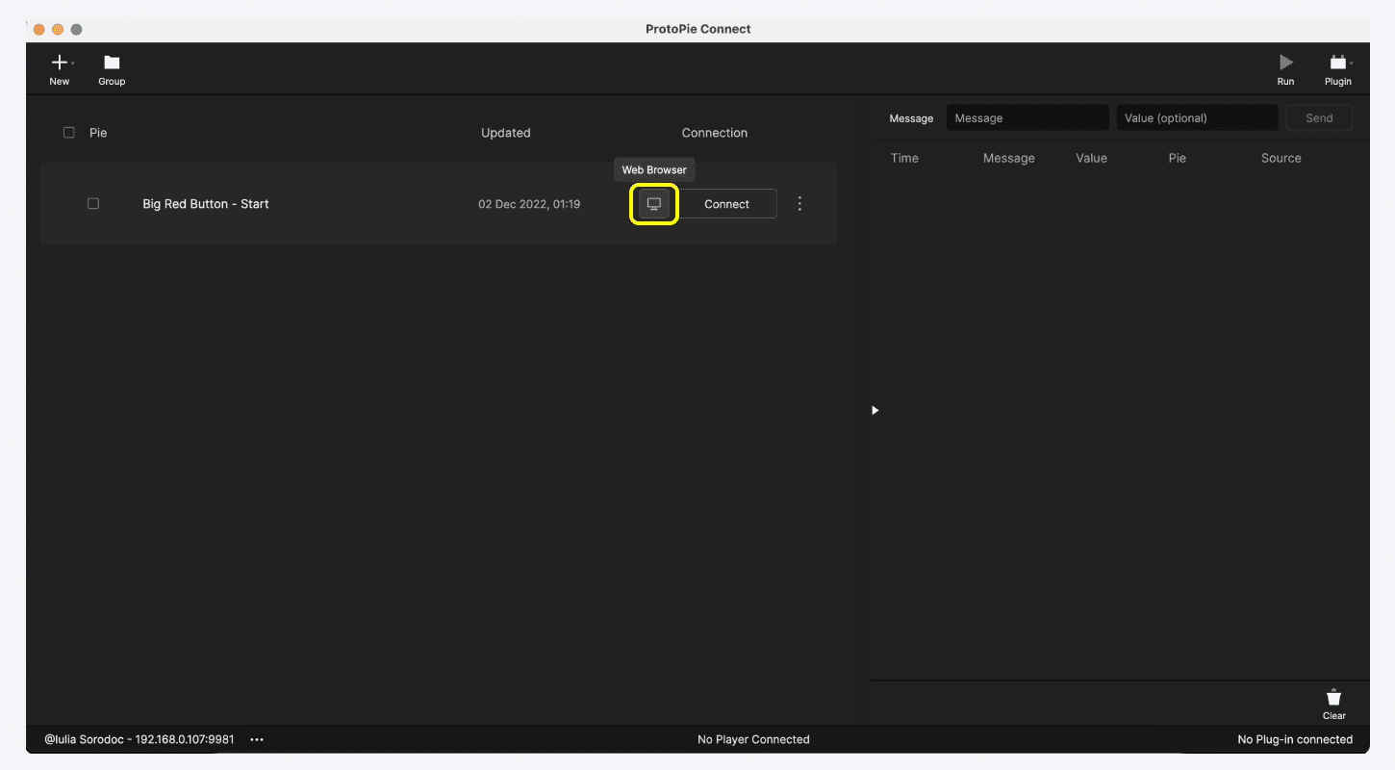
Task: Type in the Message input field
Action: pyautogui.click(x=1025, y=117)
